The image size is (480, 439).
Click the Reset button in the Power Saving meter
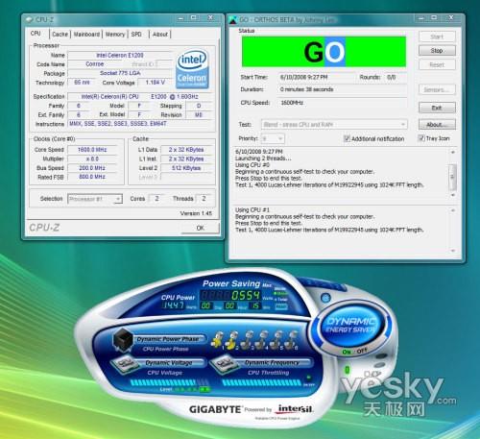click(x=281, y=306)
